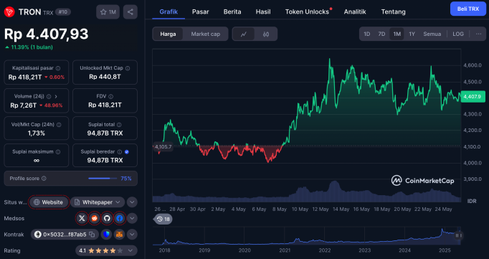The image size is (489, 259).
Task: Click info icon next to Suplai maksimum
Action: coord(57,151)
